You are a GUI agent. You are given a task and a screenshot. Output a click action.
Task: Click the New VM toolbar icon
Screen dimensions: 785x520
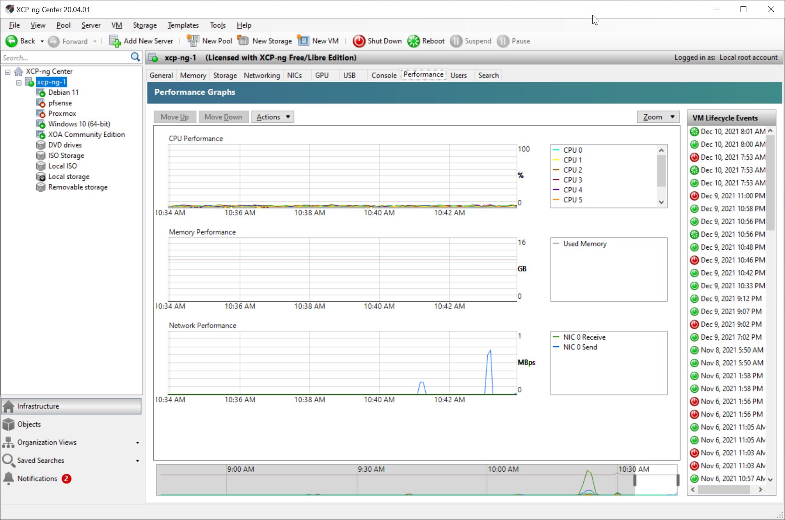coord(303,41)
